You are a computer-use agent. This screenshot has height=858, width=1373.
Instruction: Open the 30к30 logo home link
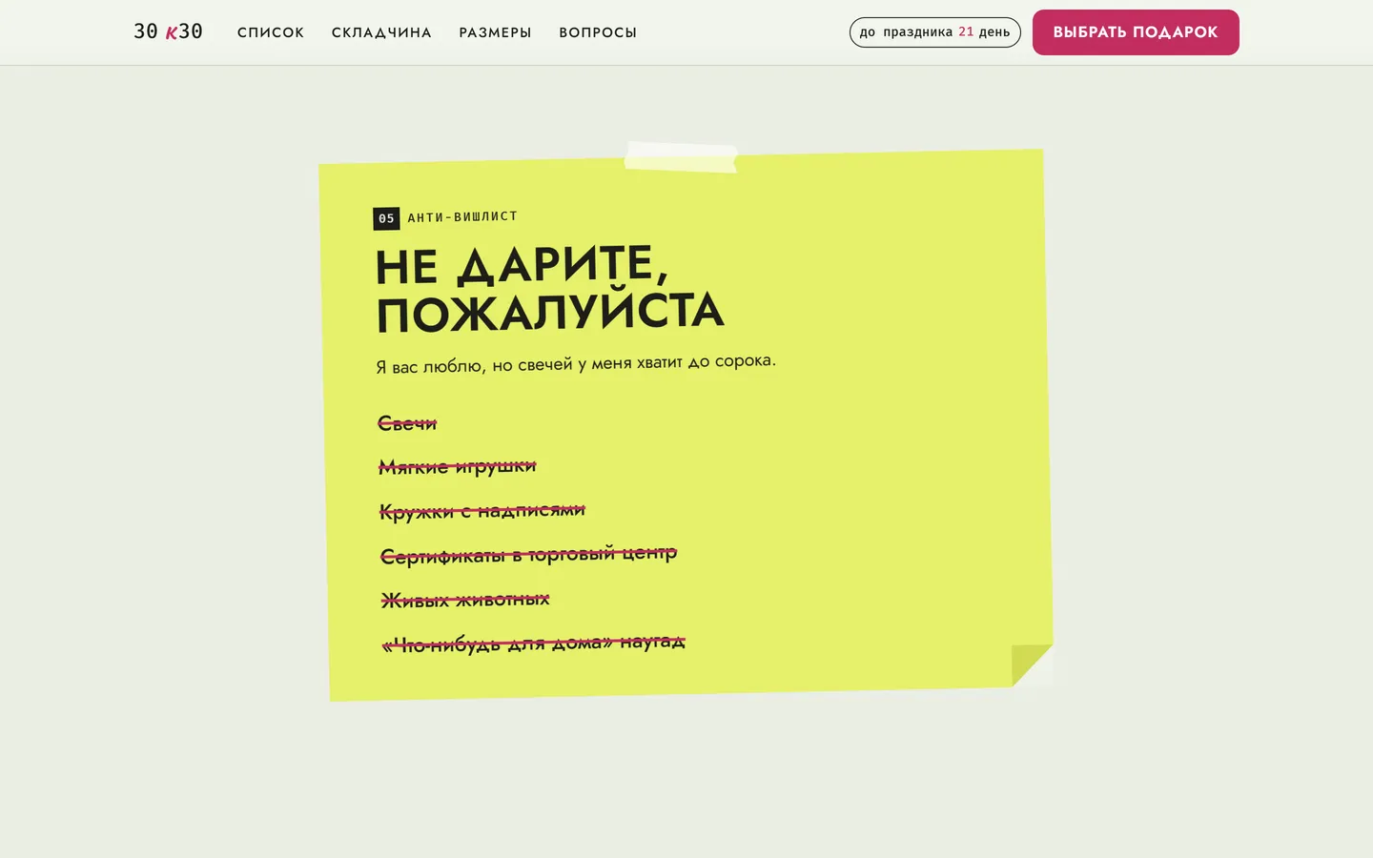coord(168,31)
